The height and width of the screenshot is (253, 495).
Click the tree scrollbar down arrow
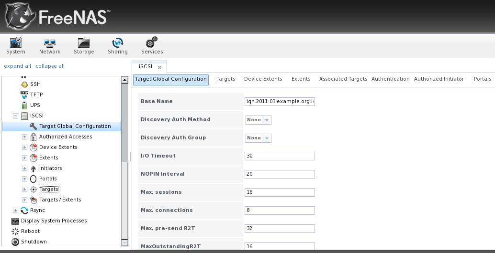click(x=124, y=242)
